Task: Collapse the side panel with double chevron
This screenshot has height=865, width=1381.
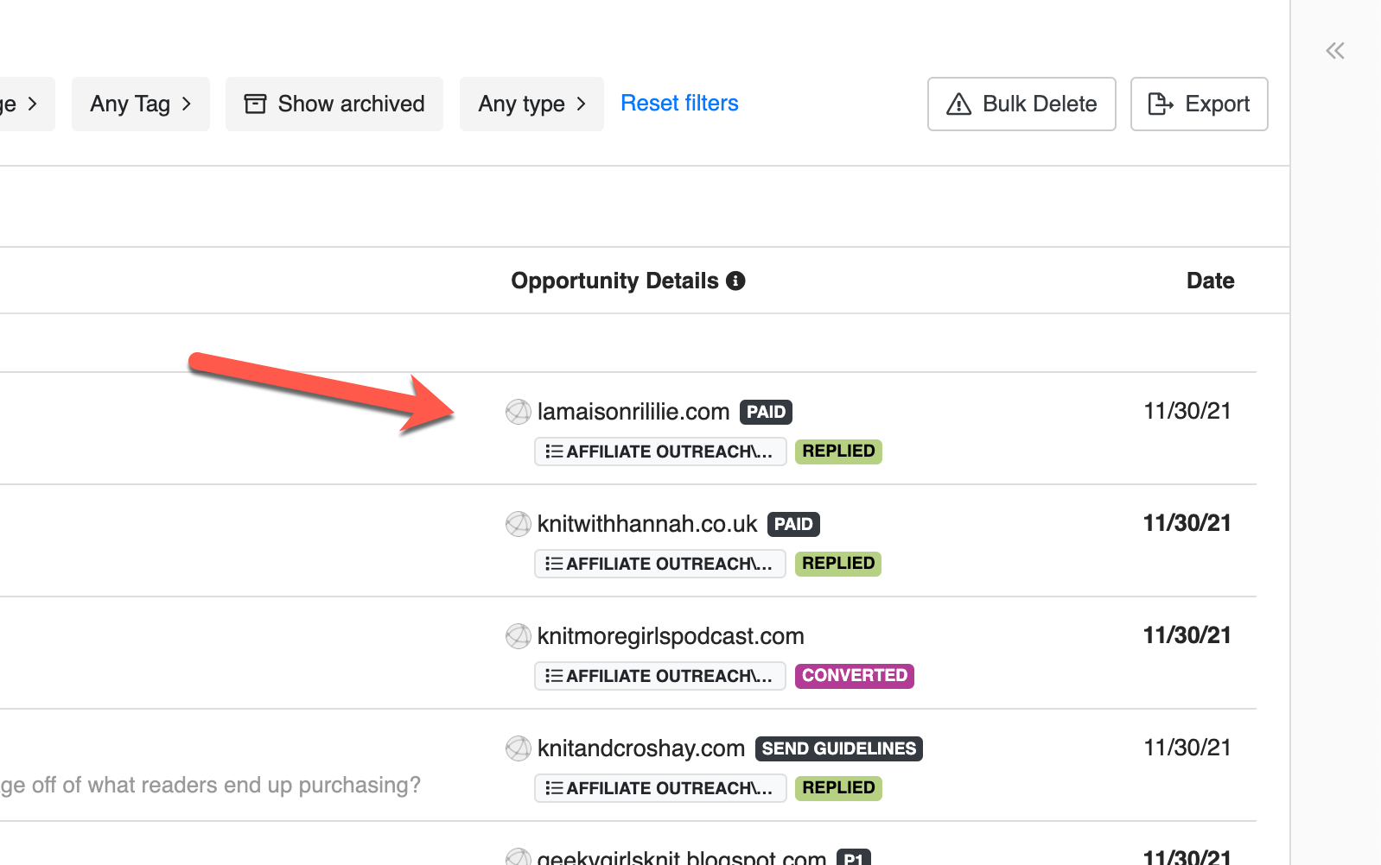Action: coord(1334,51)
